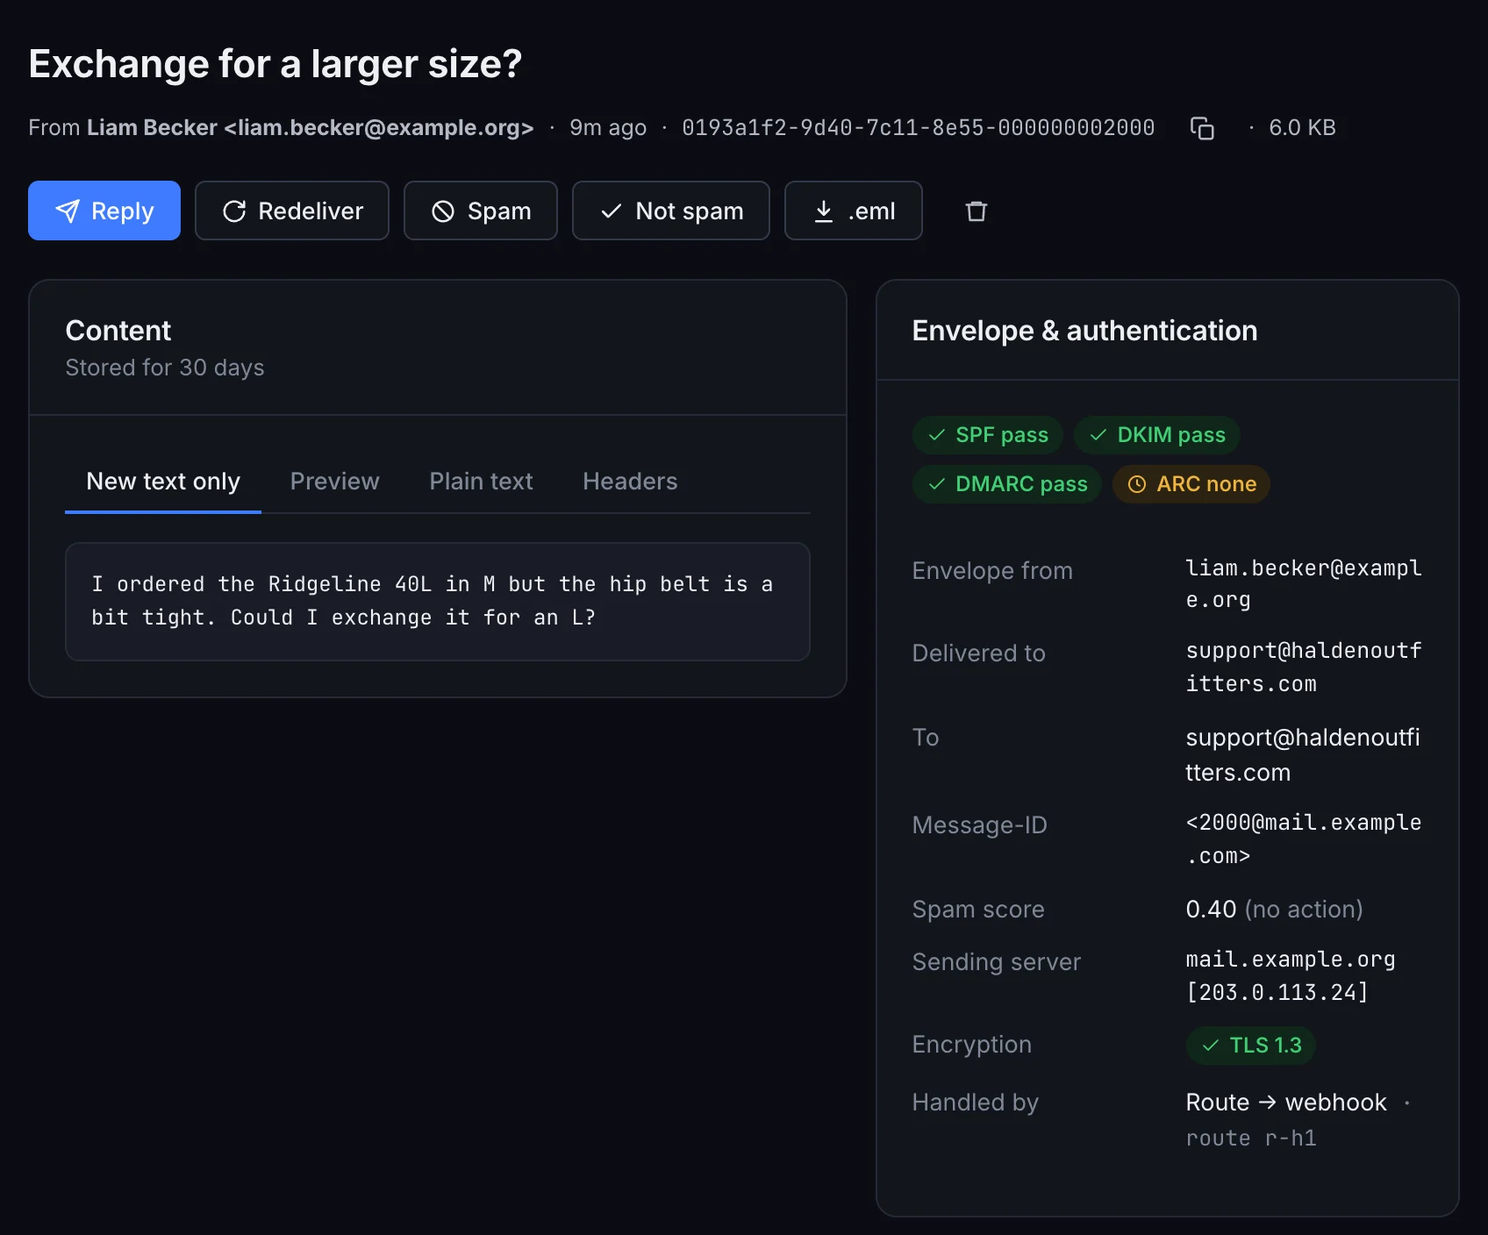Click the route r-h1 identifier
Viewport: 1488px width, 1235px height.
(1251, 1139)
